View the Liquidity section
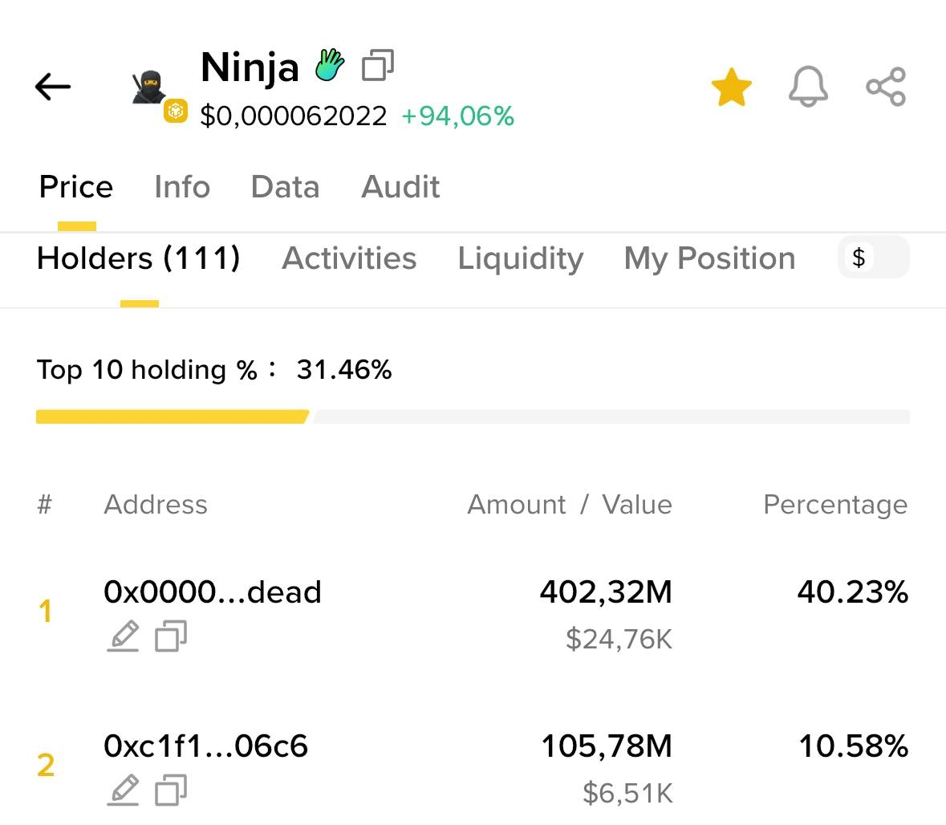Screen dimensions: 946x825 (x=520, y=258)
